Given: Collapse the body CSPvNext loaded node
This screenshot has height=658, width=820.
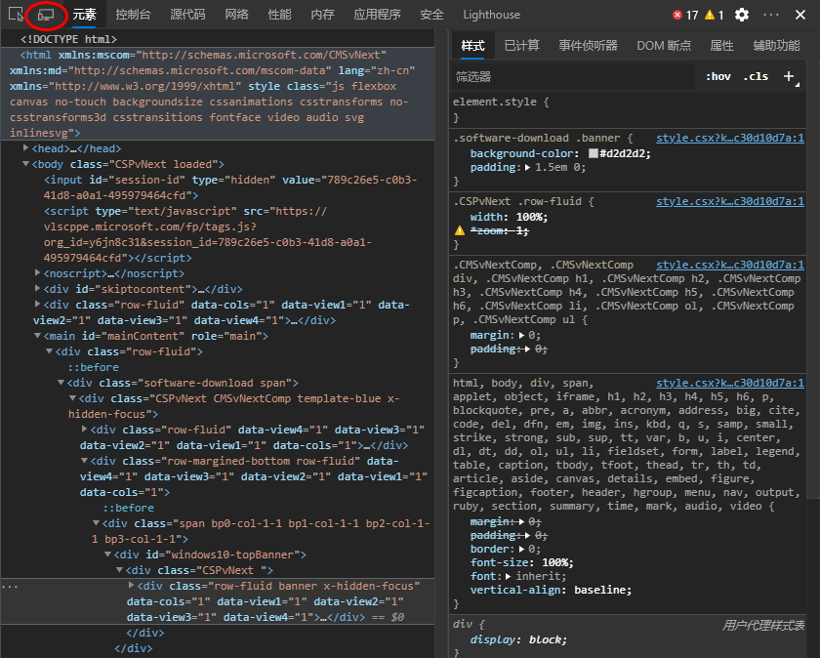Looking at the screenshot, I should pos(25,164).
